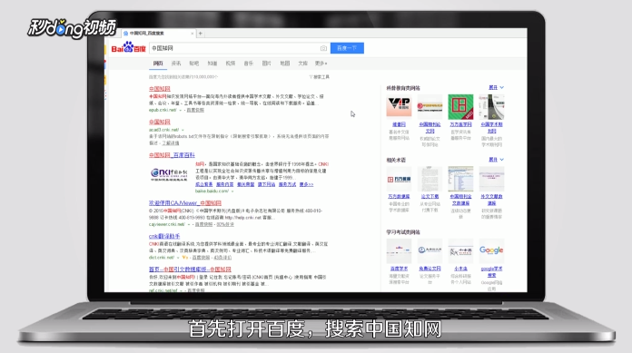Open the 首页--中国引文数据库 result
Screen dimensions: 632x353
(190, 270)
